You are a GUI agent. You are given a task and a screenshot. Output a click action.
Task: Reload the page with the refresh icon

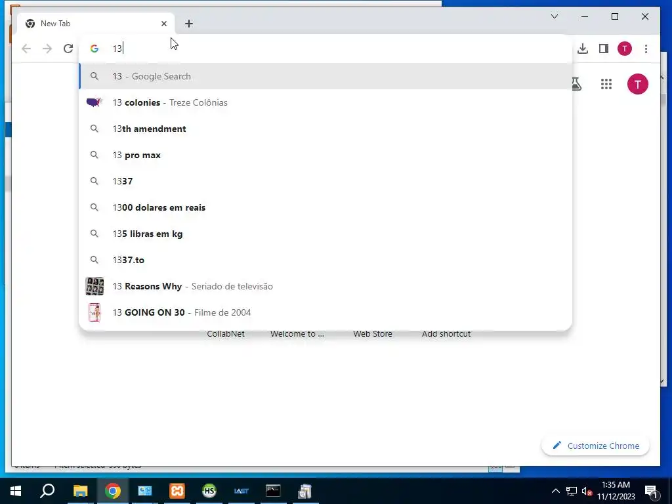point(68,49)
